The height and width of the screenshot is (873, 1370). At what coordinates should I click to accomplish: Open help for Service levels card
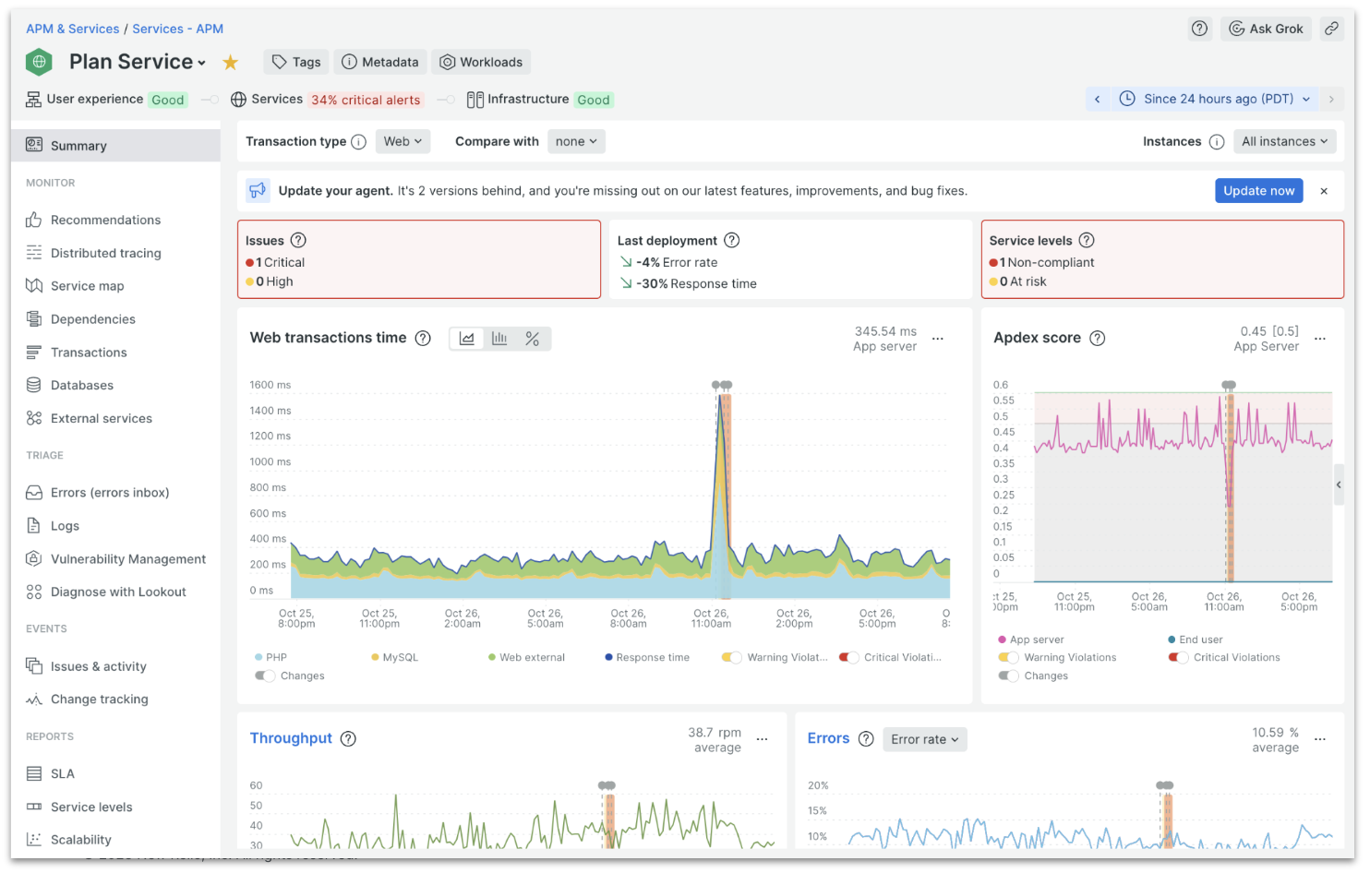click(x=1087, y=240)
